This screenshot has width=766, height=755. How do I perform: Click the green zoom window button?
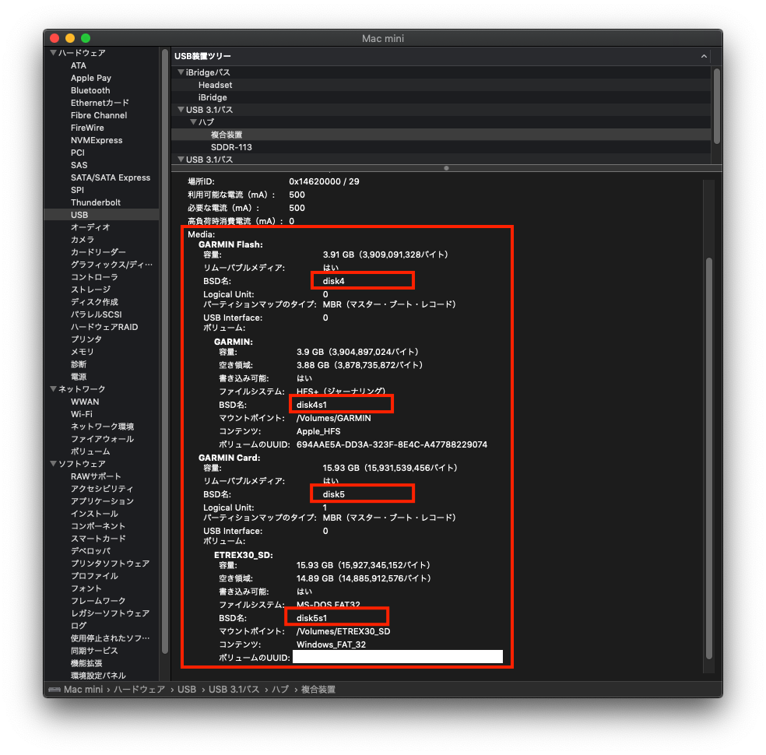(86, 38)
